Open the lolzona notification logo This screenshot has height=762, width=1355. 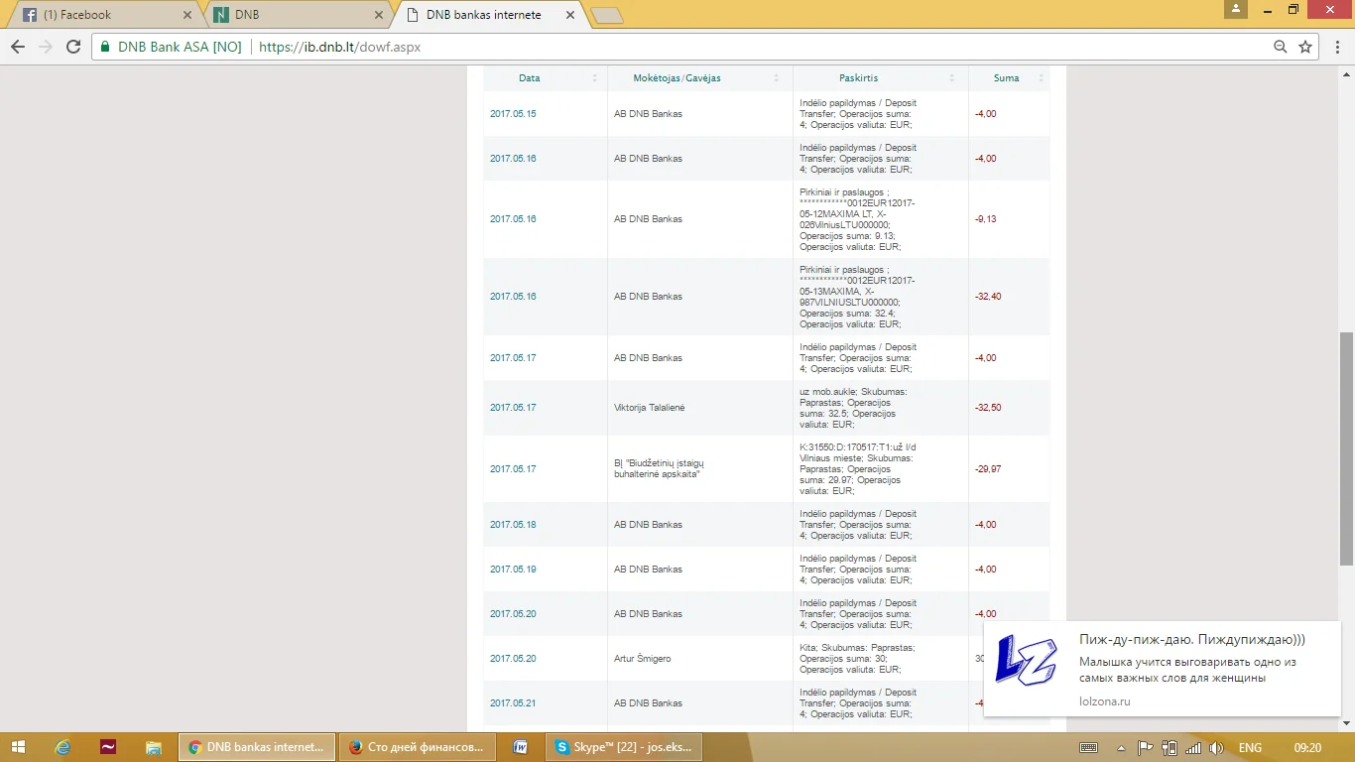tap(1026, 660)
